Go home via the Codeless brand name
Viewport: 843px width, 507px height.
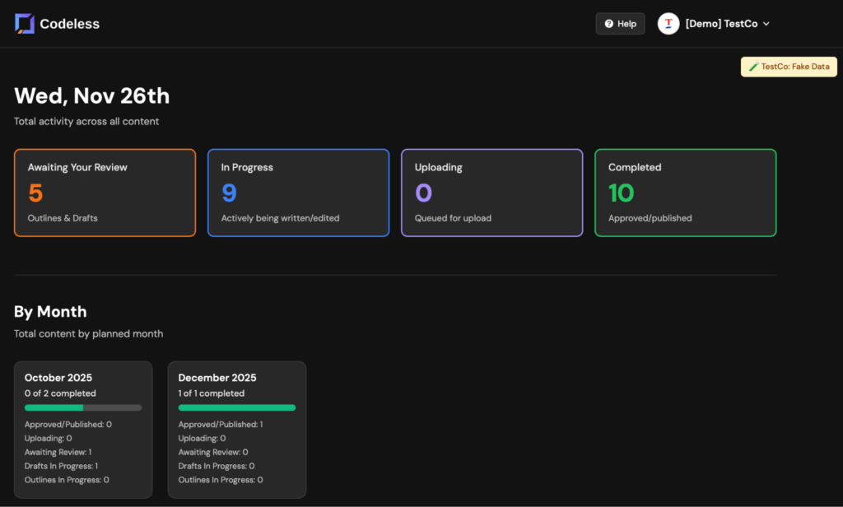69,24
